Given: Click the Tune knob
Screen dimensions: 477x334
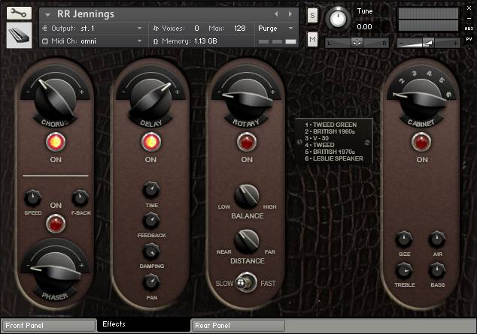Looking at the screenshot, I should tap(338, 18).
